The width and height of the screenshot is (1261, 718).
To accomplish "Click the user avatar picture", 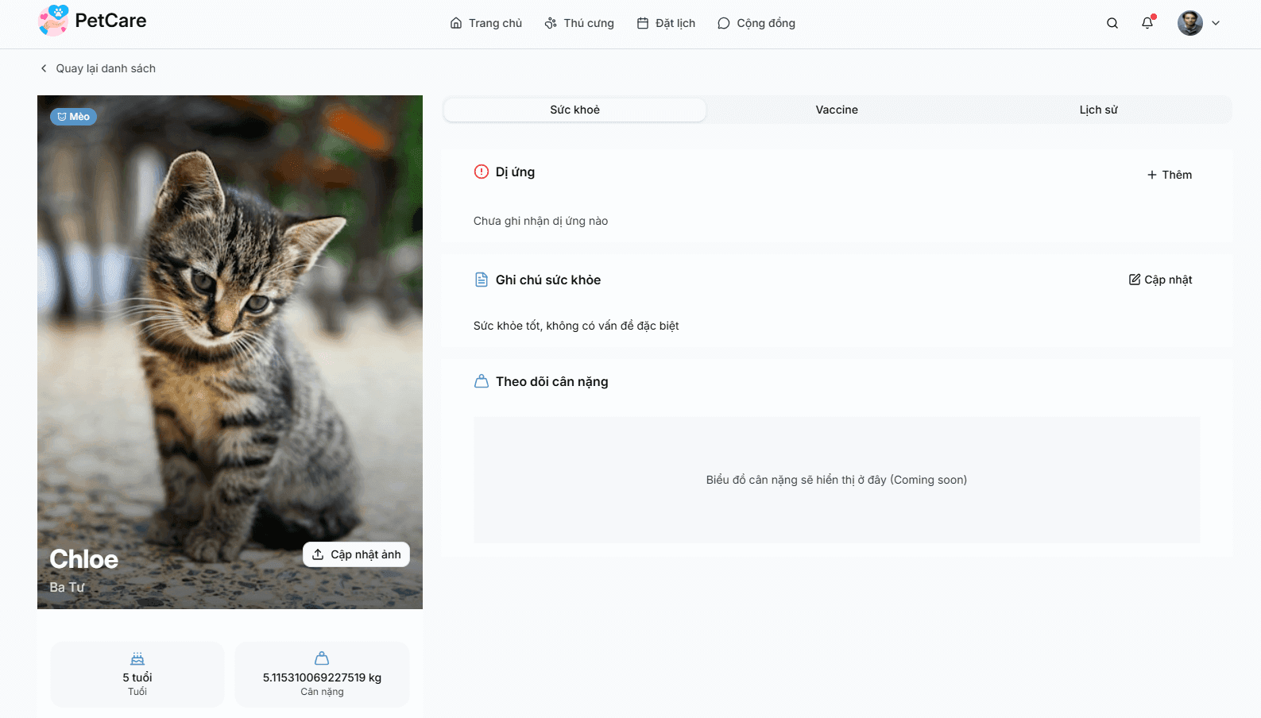I will pyautogui.click(x=1190, y=23).
